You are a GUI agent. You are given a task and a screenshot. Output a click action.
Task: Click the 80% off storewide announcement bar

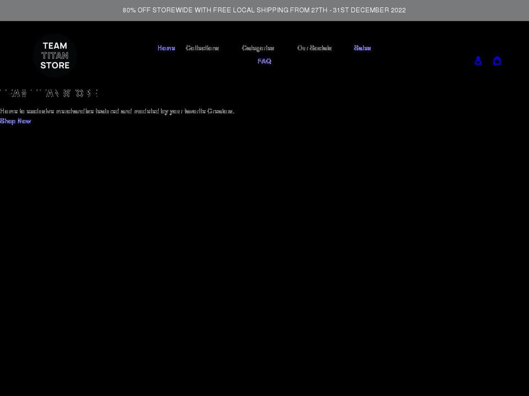coord(264,10)
